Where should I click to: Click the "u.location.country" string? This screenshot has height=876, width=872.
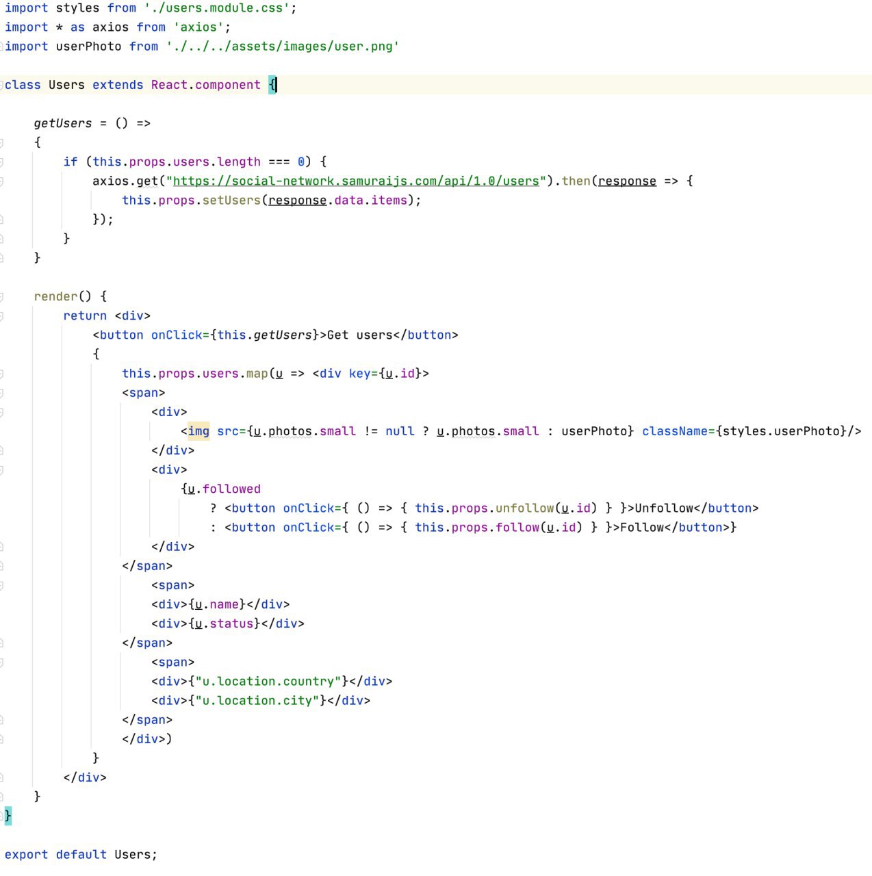(268, 681)
